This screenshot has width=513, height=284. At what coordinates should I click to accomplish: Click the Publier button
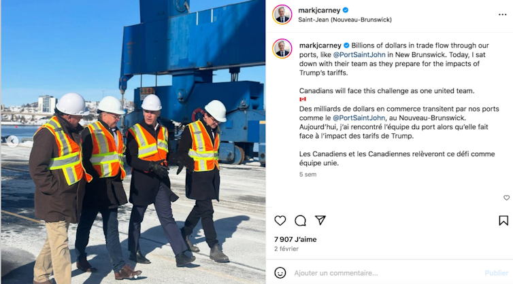tap(496, 273)
